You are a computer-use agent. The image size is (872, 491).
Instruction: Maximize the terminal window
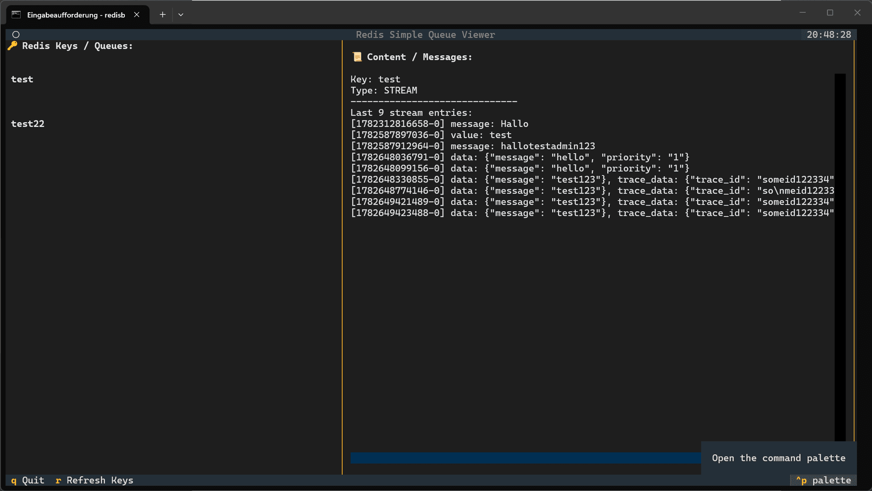pos(830,13)
